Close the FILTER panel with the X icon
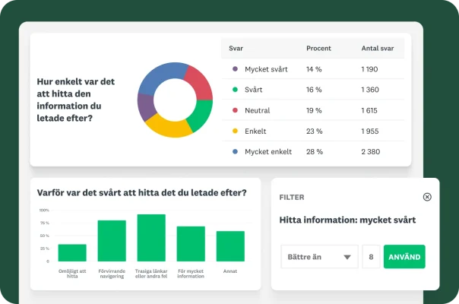This screenshot has width=459, height=304. pyautogui.click(x=427, y=197)
